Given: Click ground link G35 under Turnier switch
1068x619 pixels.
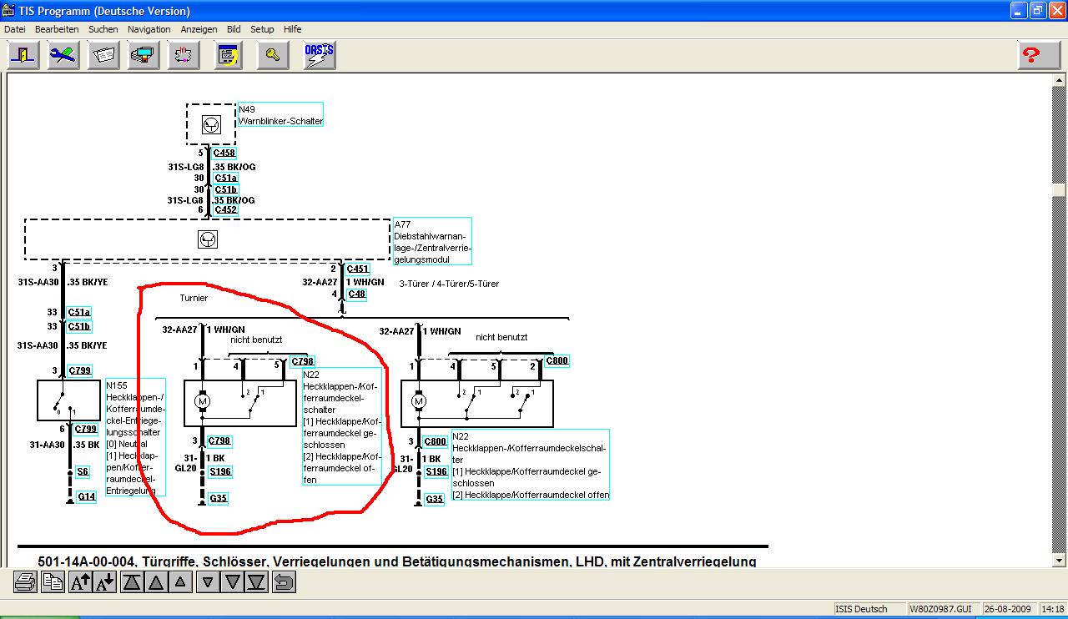Looking at the screenshot, I should click(x=219, y=499).
